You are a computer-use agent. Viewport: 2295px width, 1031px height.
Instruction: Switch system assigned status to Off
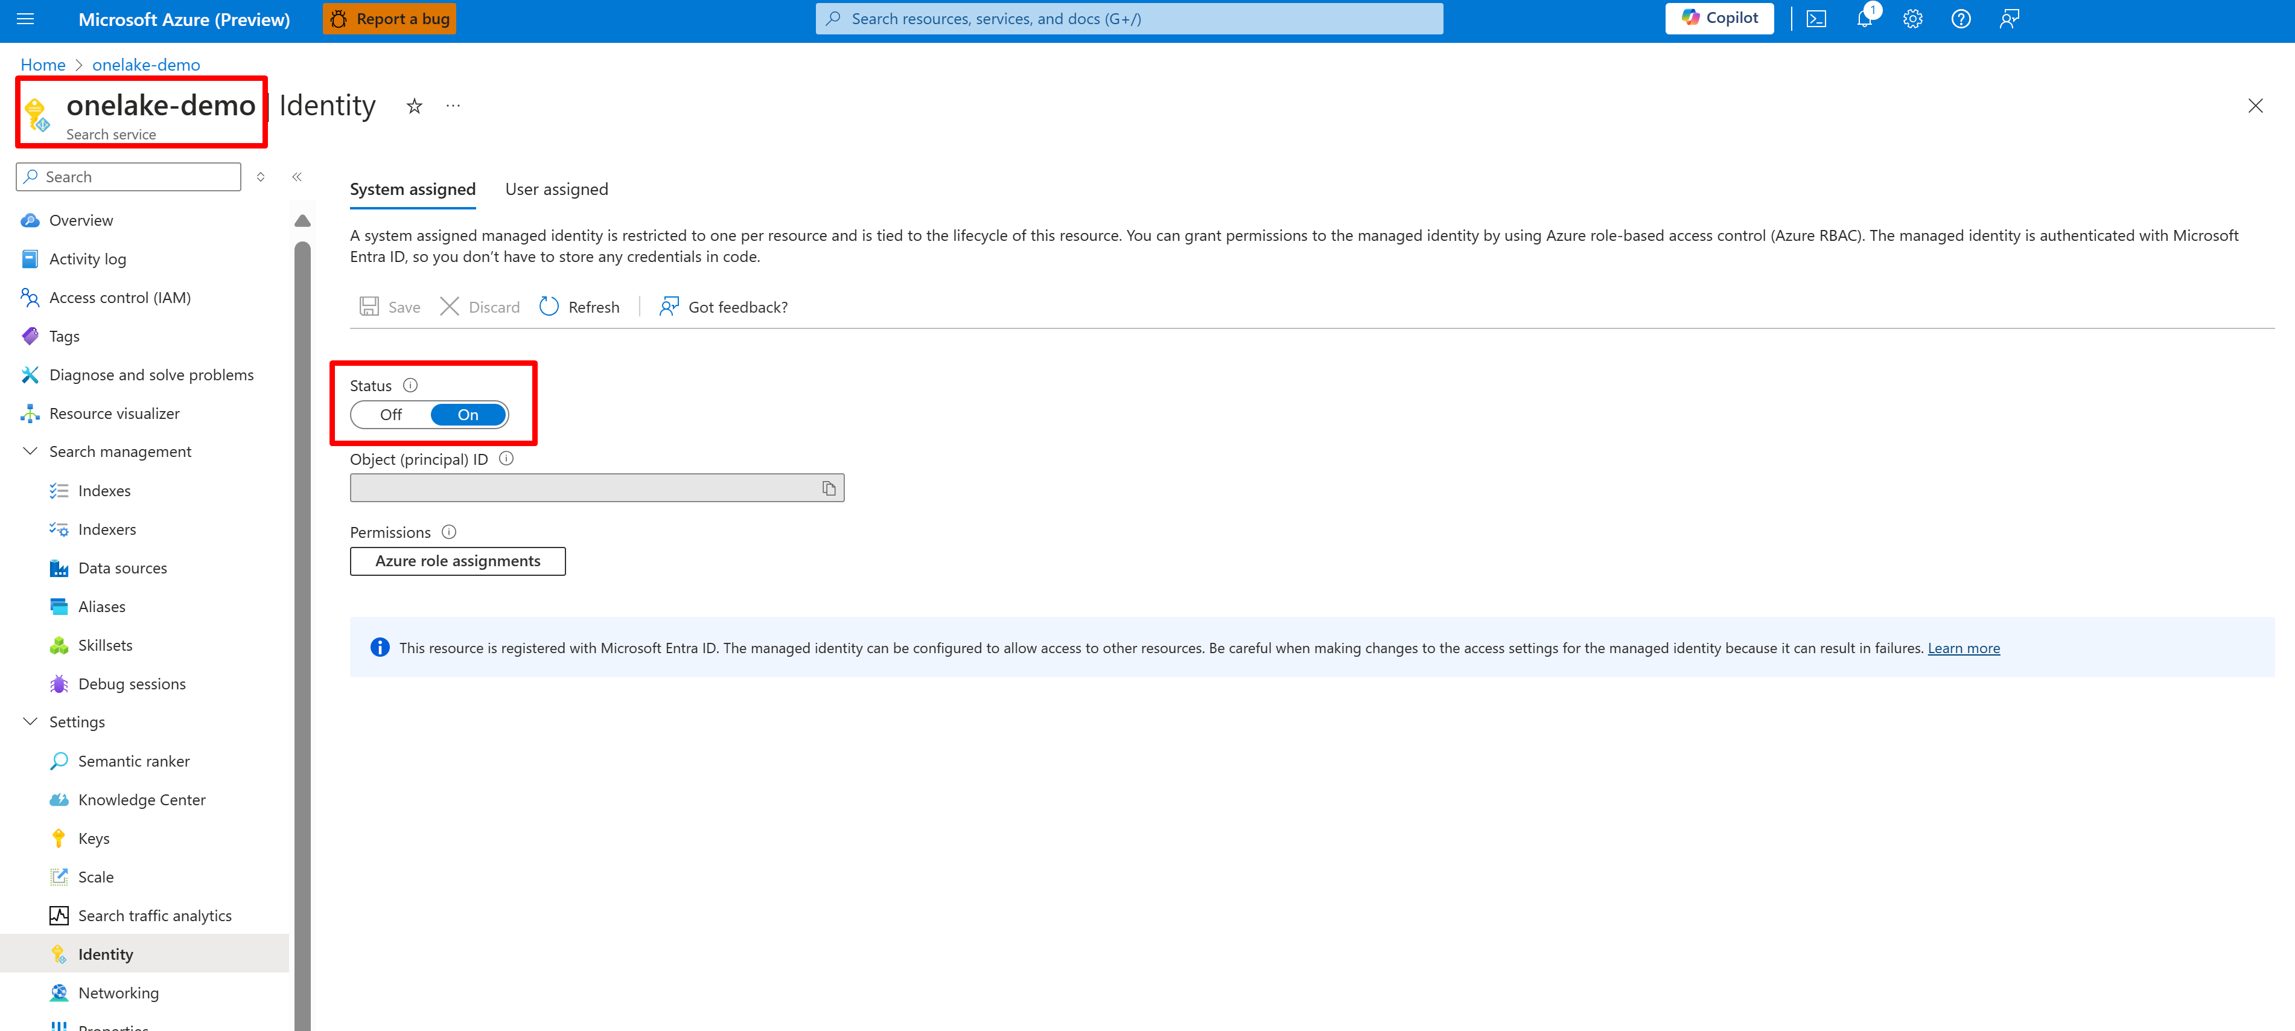click(390, 414)
